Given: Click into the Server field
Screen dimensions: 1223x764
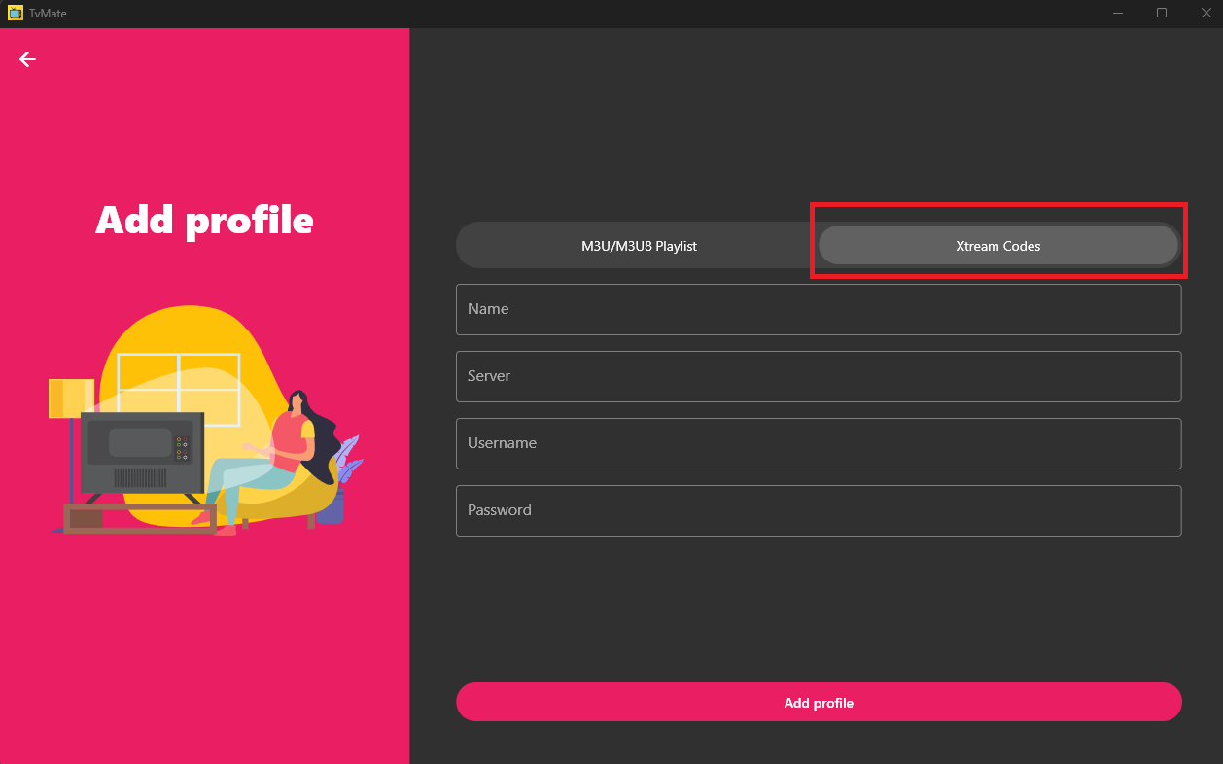Looking at the screenshot, I should click(818, 376).
